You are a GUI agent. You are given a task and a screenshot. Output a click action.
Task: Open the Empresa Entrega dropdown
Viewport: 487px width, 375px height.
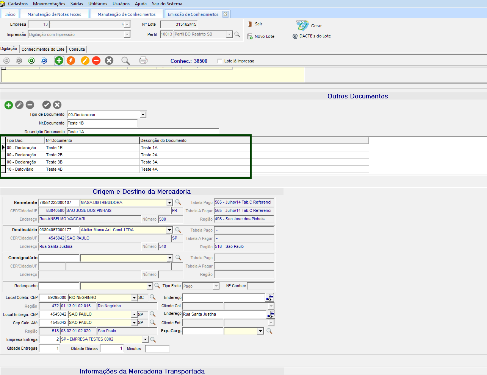[x=145, y=339]
